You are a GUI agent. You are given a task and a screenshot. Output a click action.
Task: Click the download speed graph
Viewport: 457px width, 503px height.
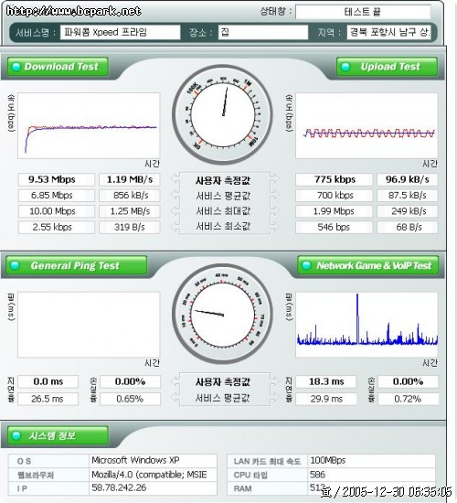89,126
